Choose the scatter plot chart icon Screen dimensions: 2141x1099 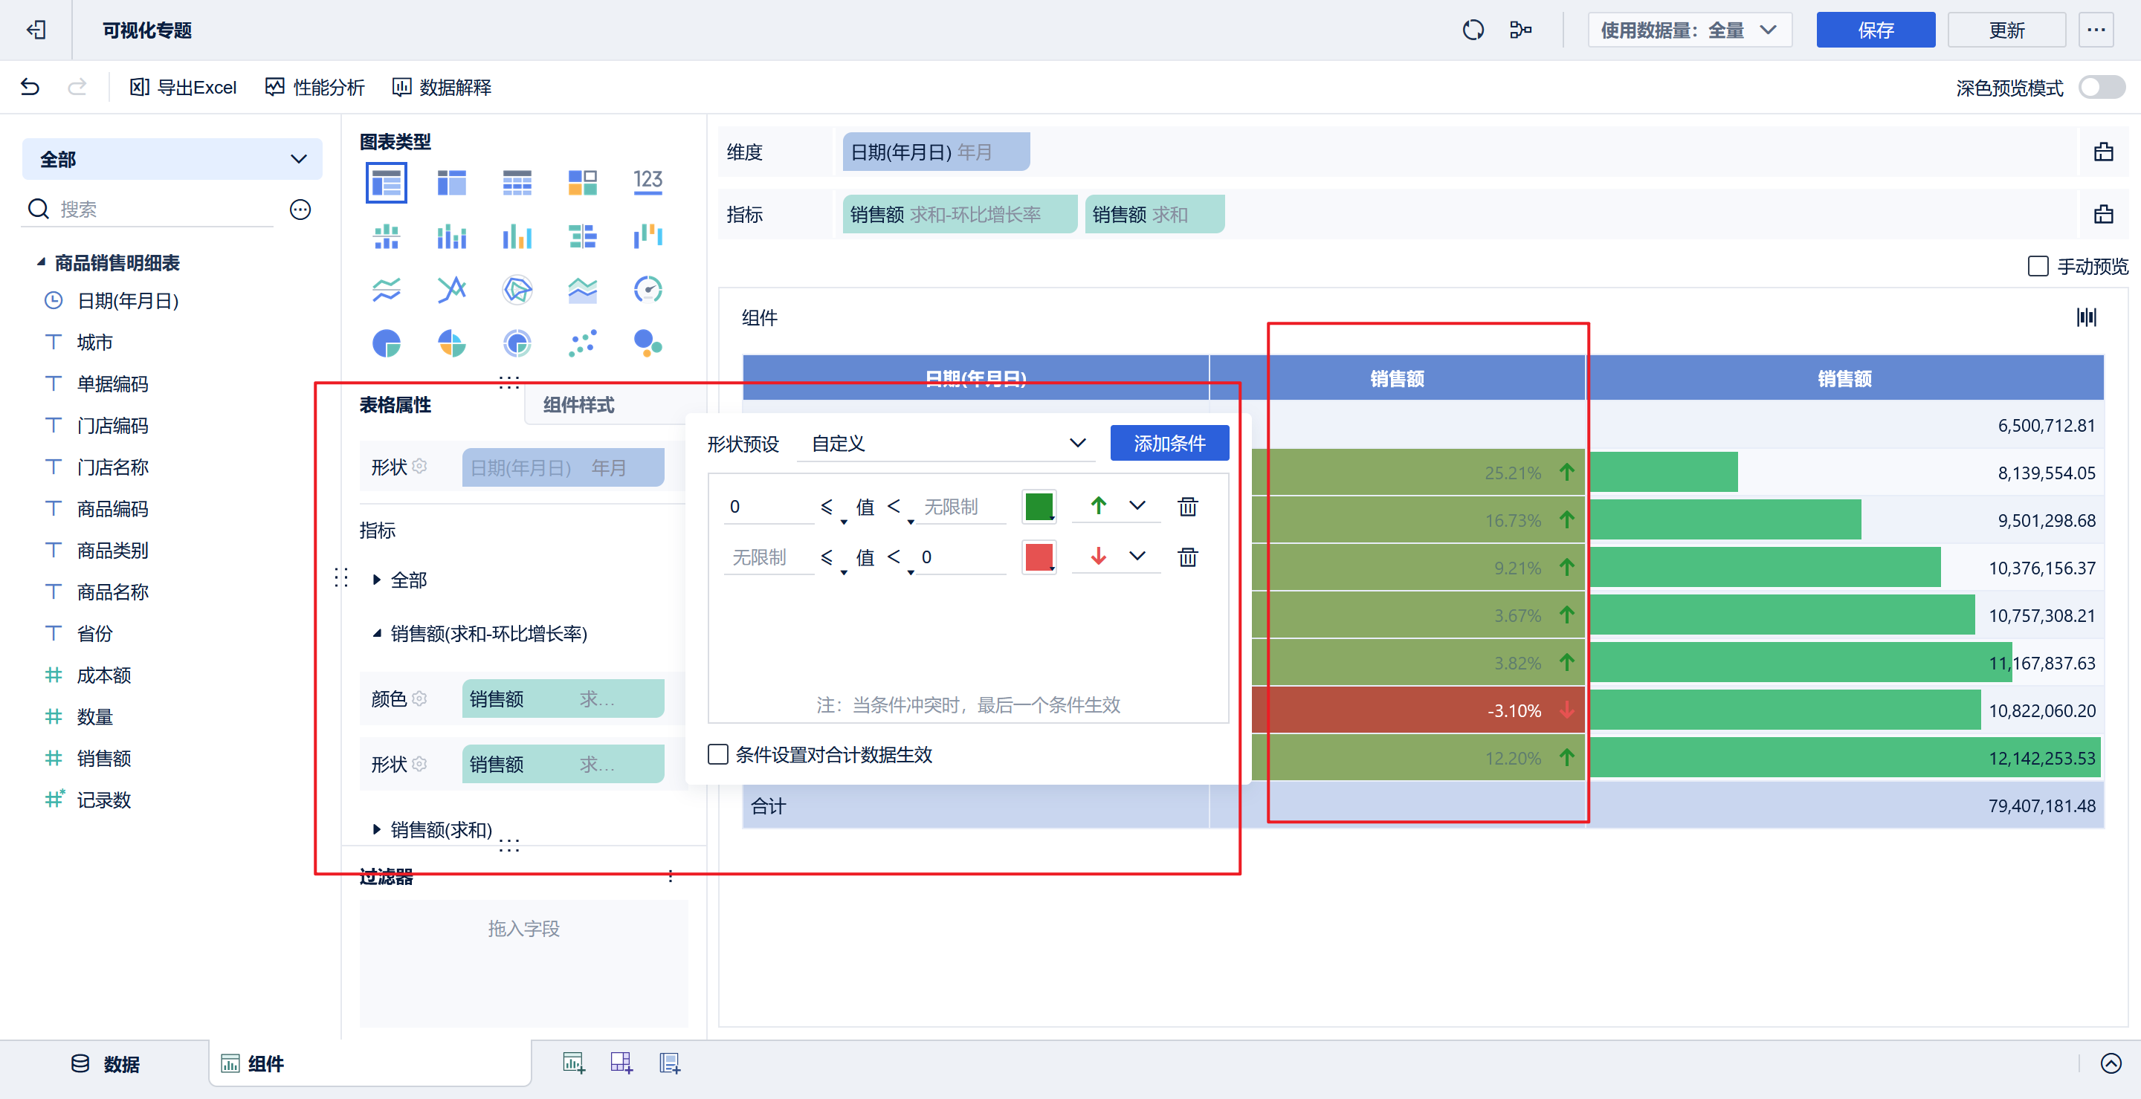(582, 343)
